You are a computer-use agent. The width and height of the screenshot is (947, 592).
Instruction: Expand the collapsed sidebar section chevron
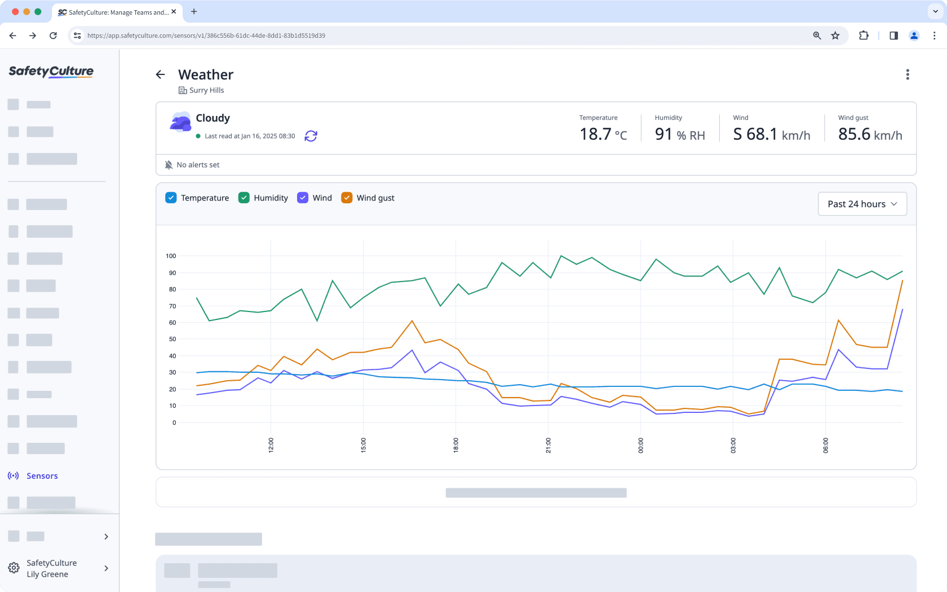tap(106, 536)
